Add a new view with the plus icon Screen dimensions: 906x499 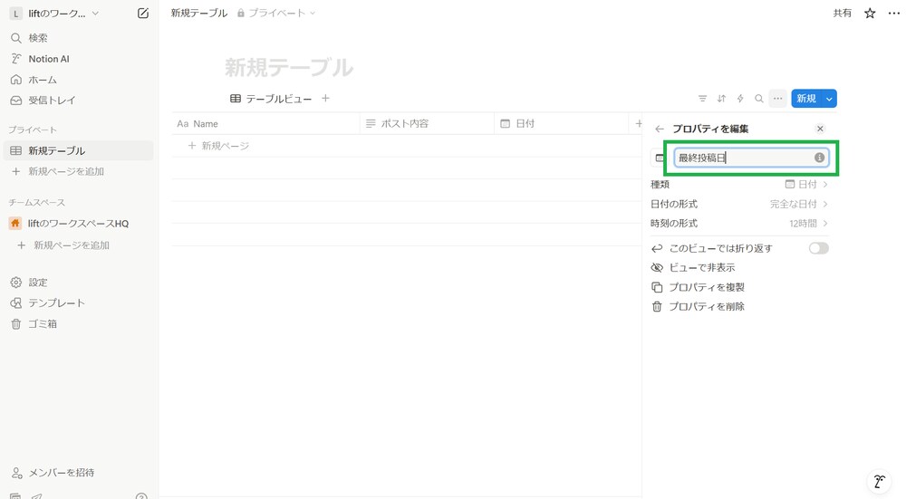pyautogui.click(x=326, y=99)
